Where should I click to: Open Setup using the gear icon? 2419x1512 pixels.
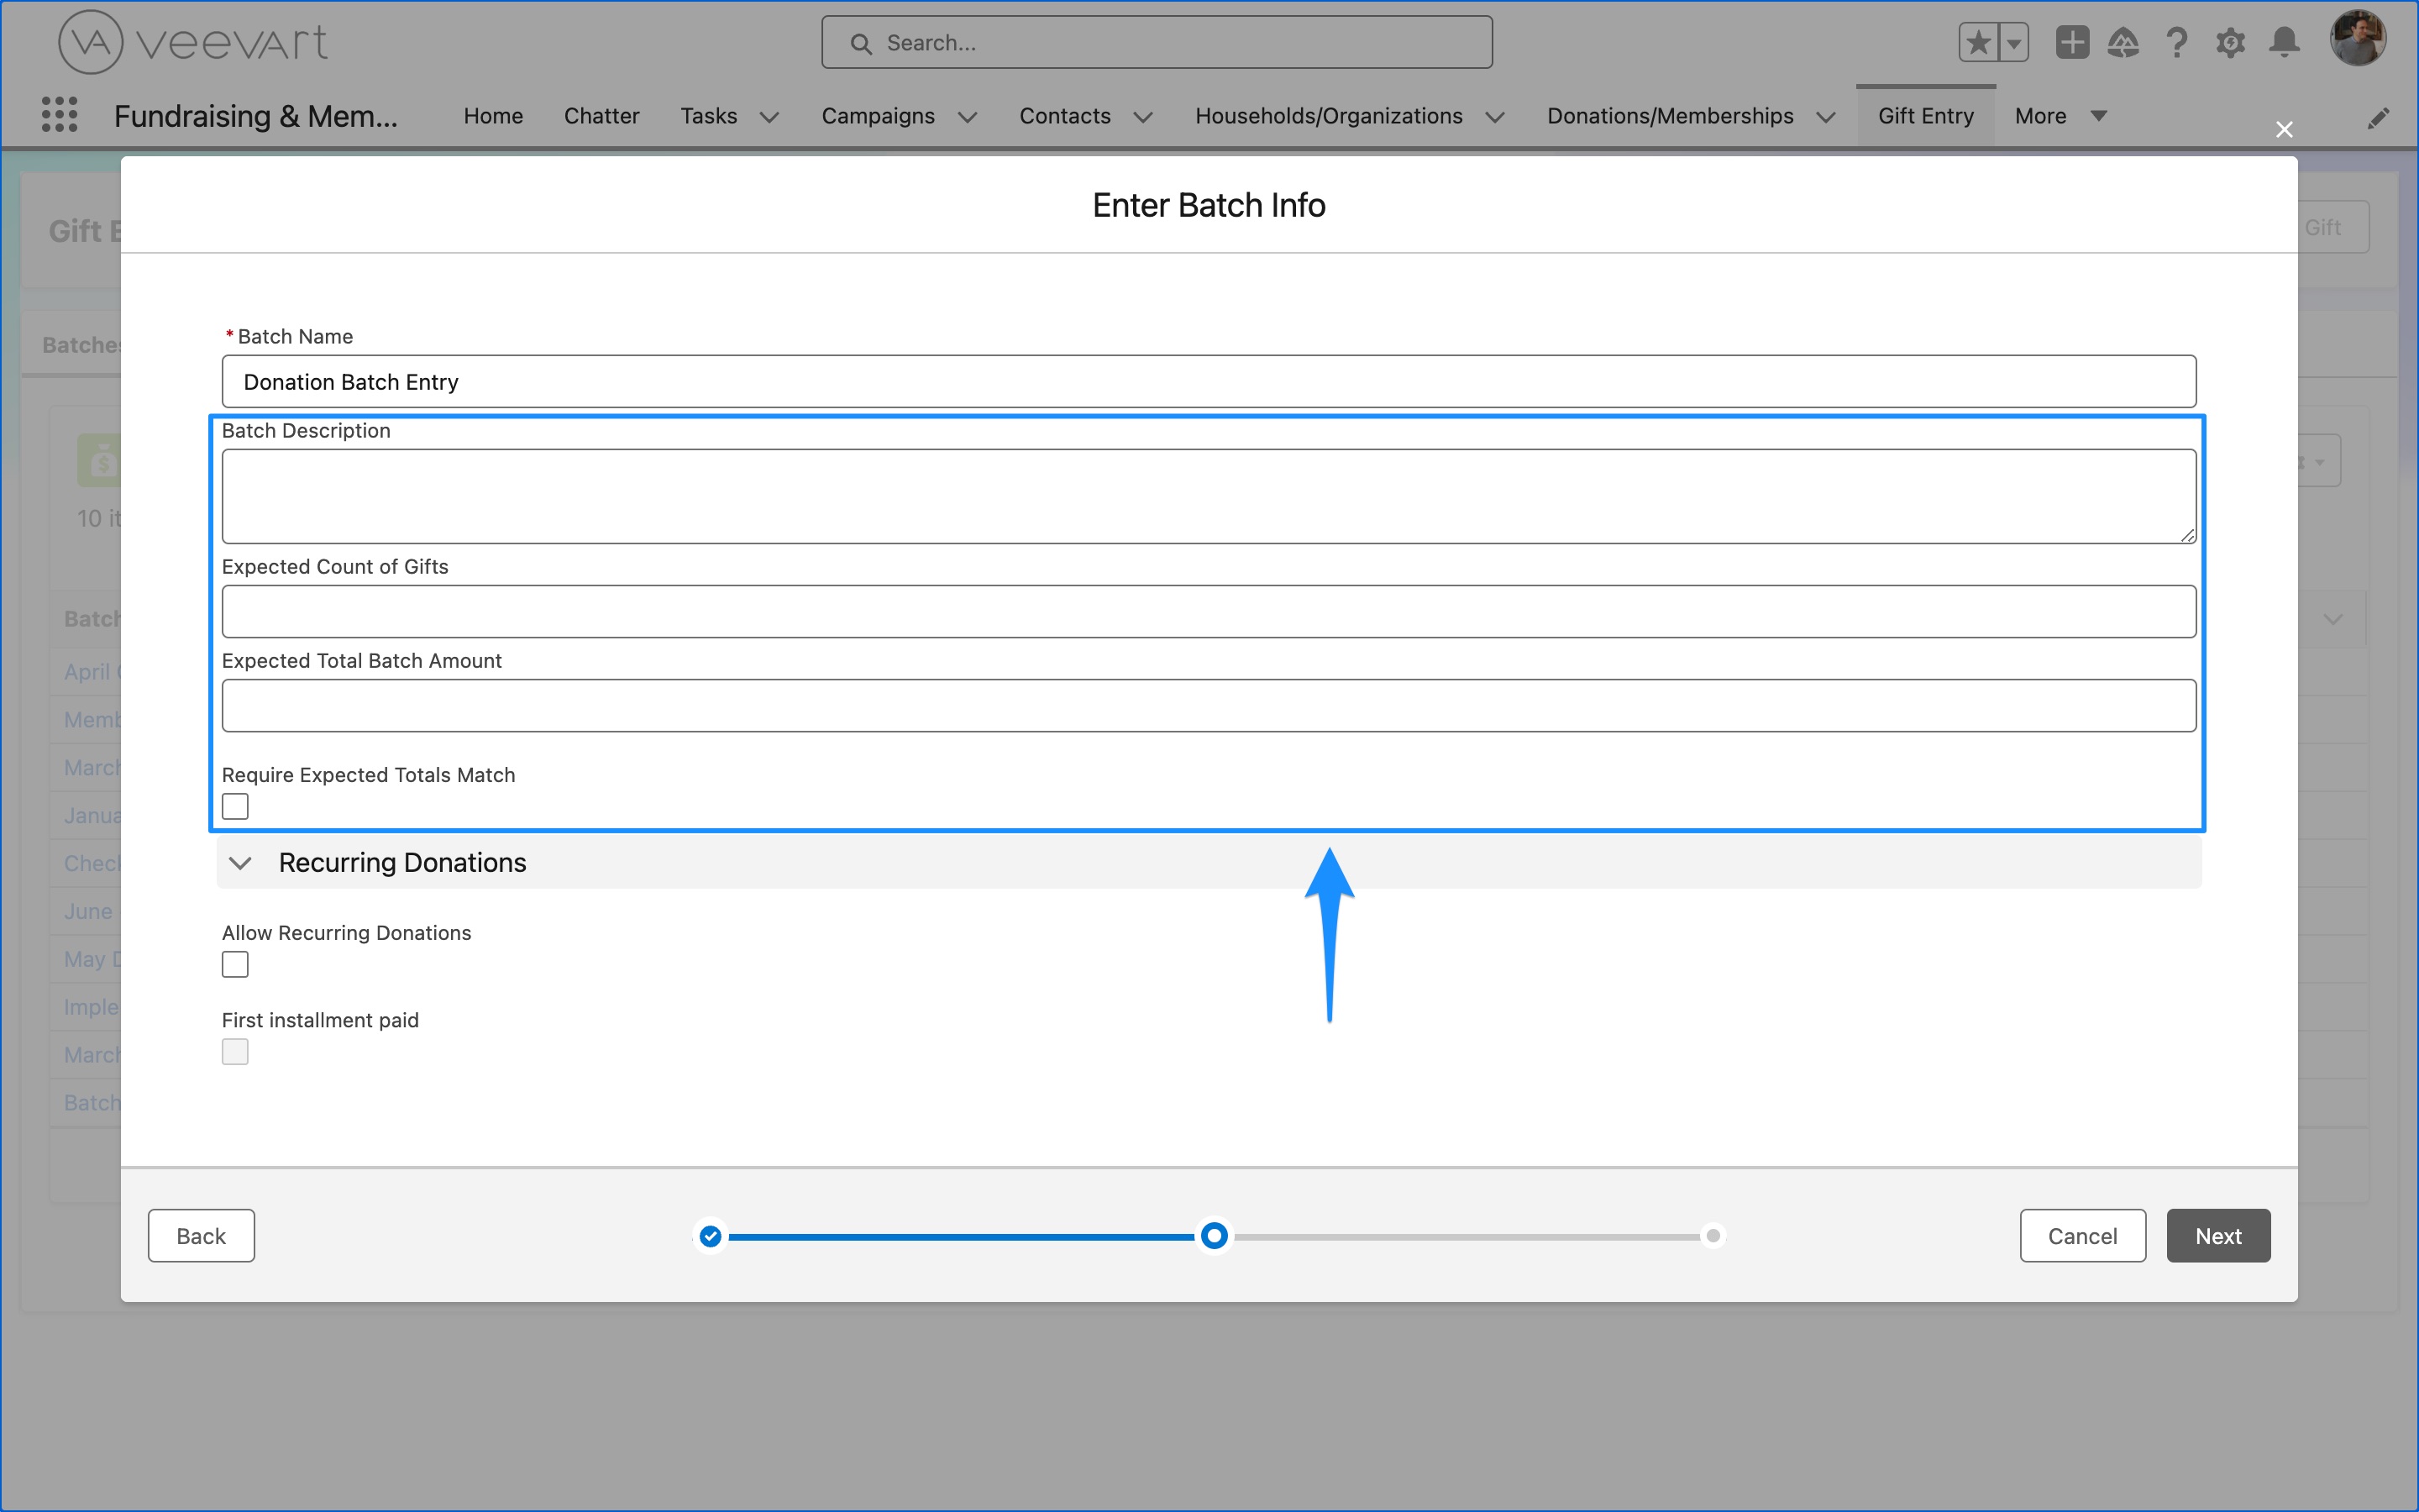point(2230,42)
